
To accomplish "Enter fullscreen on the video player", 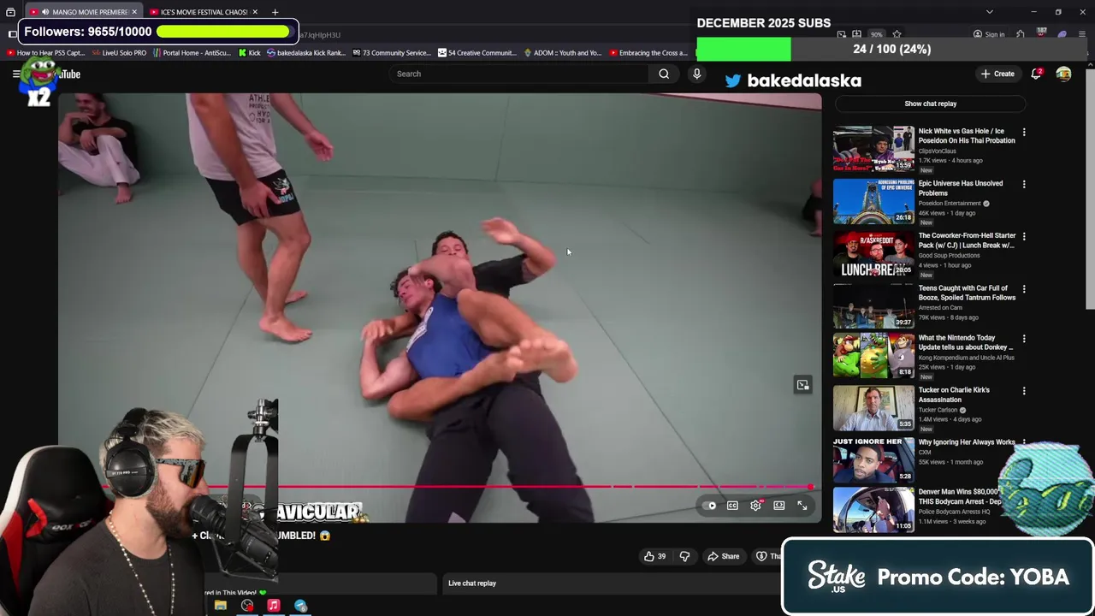I will pos(802,506).
